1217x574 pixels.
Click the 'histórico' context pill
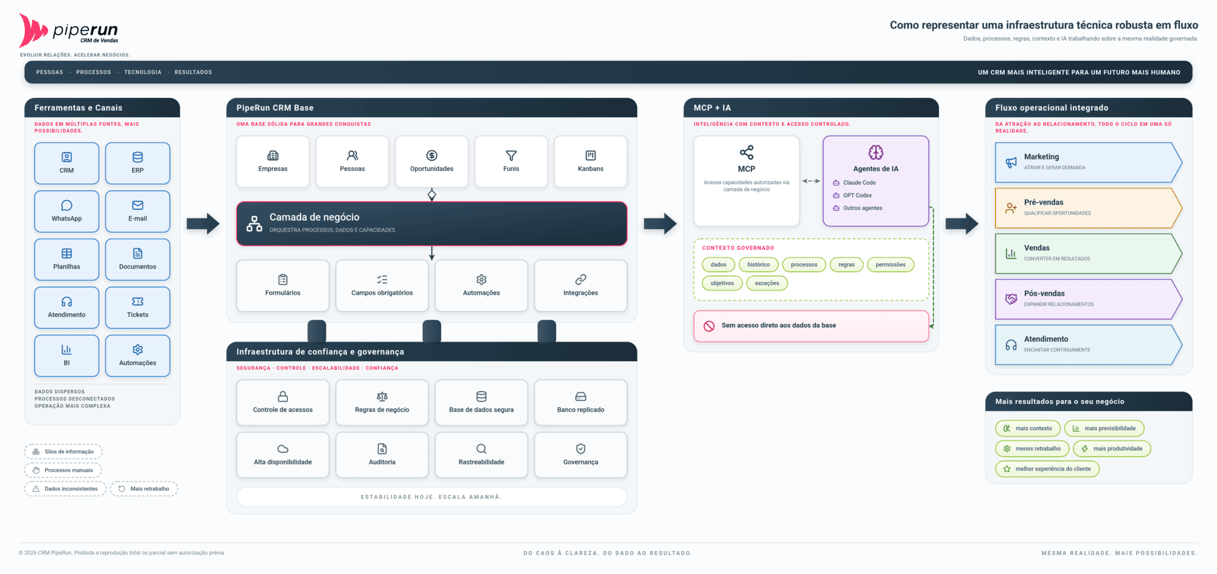click(x=759, y=265)
